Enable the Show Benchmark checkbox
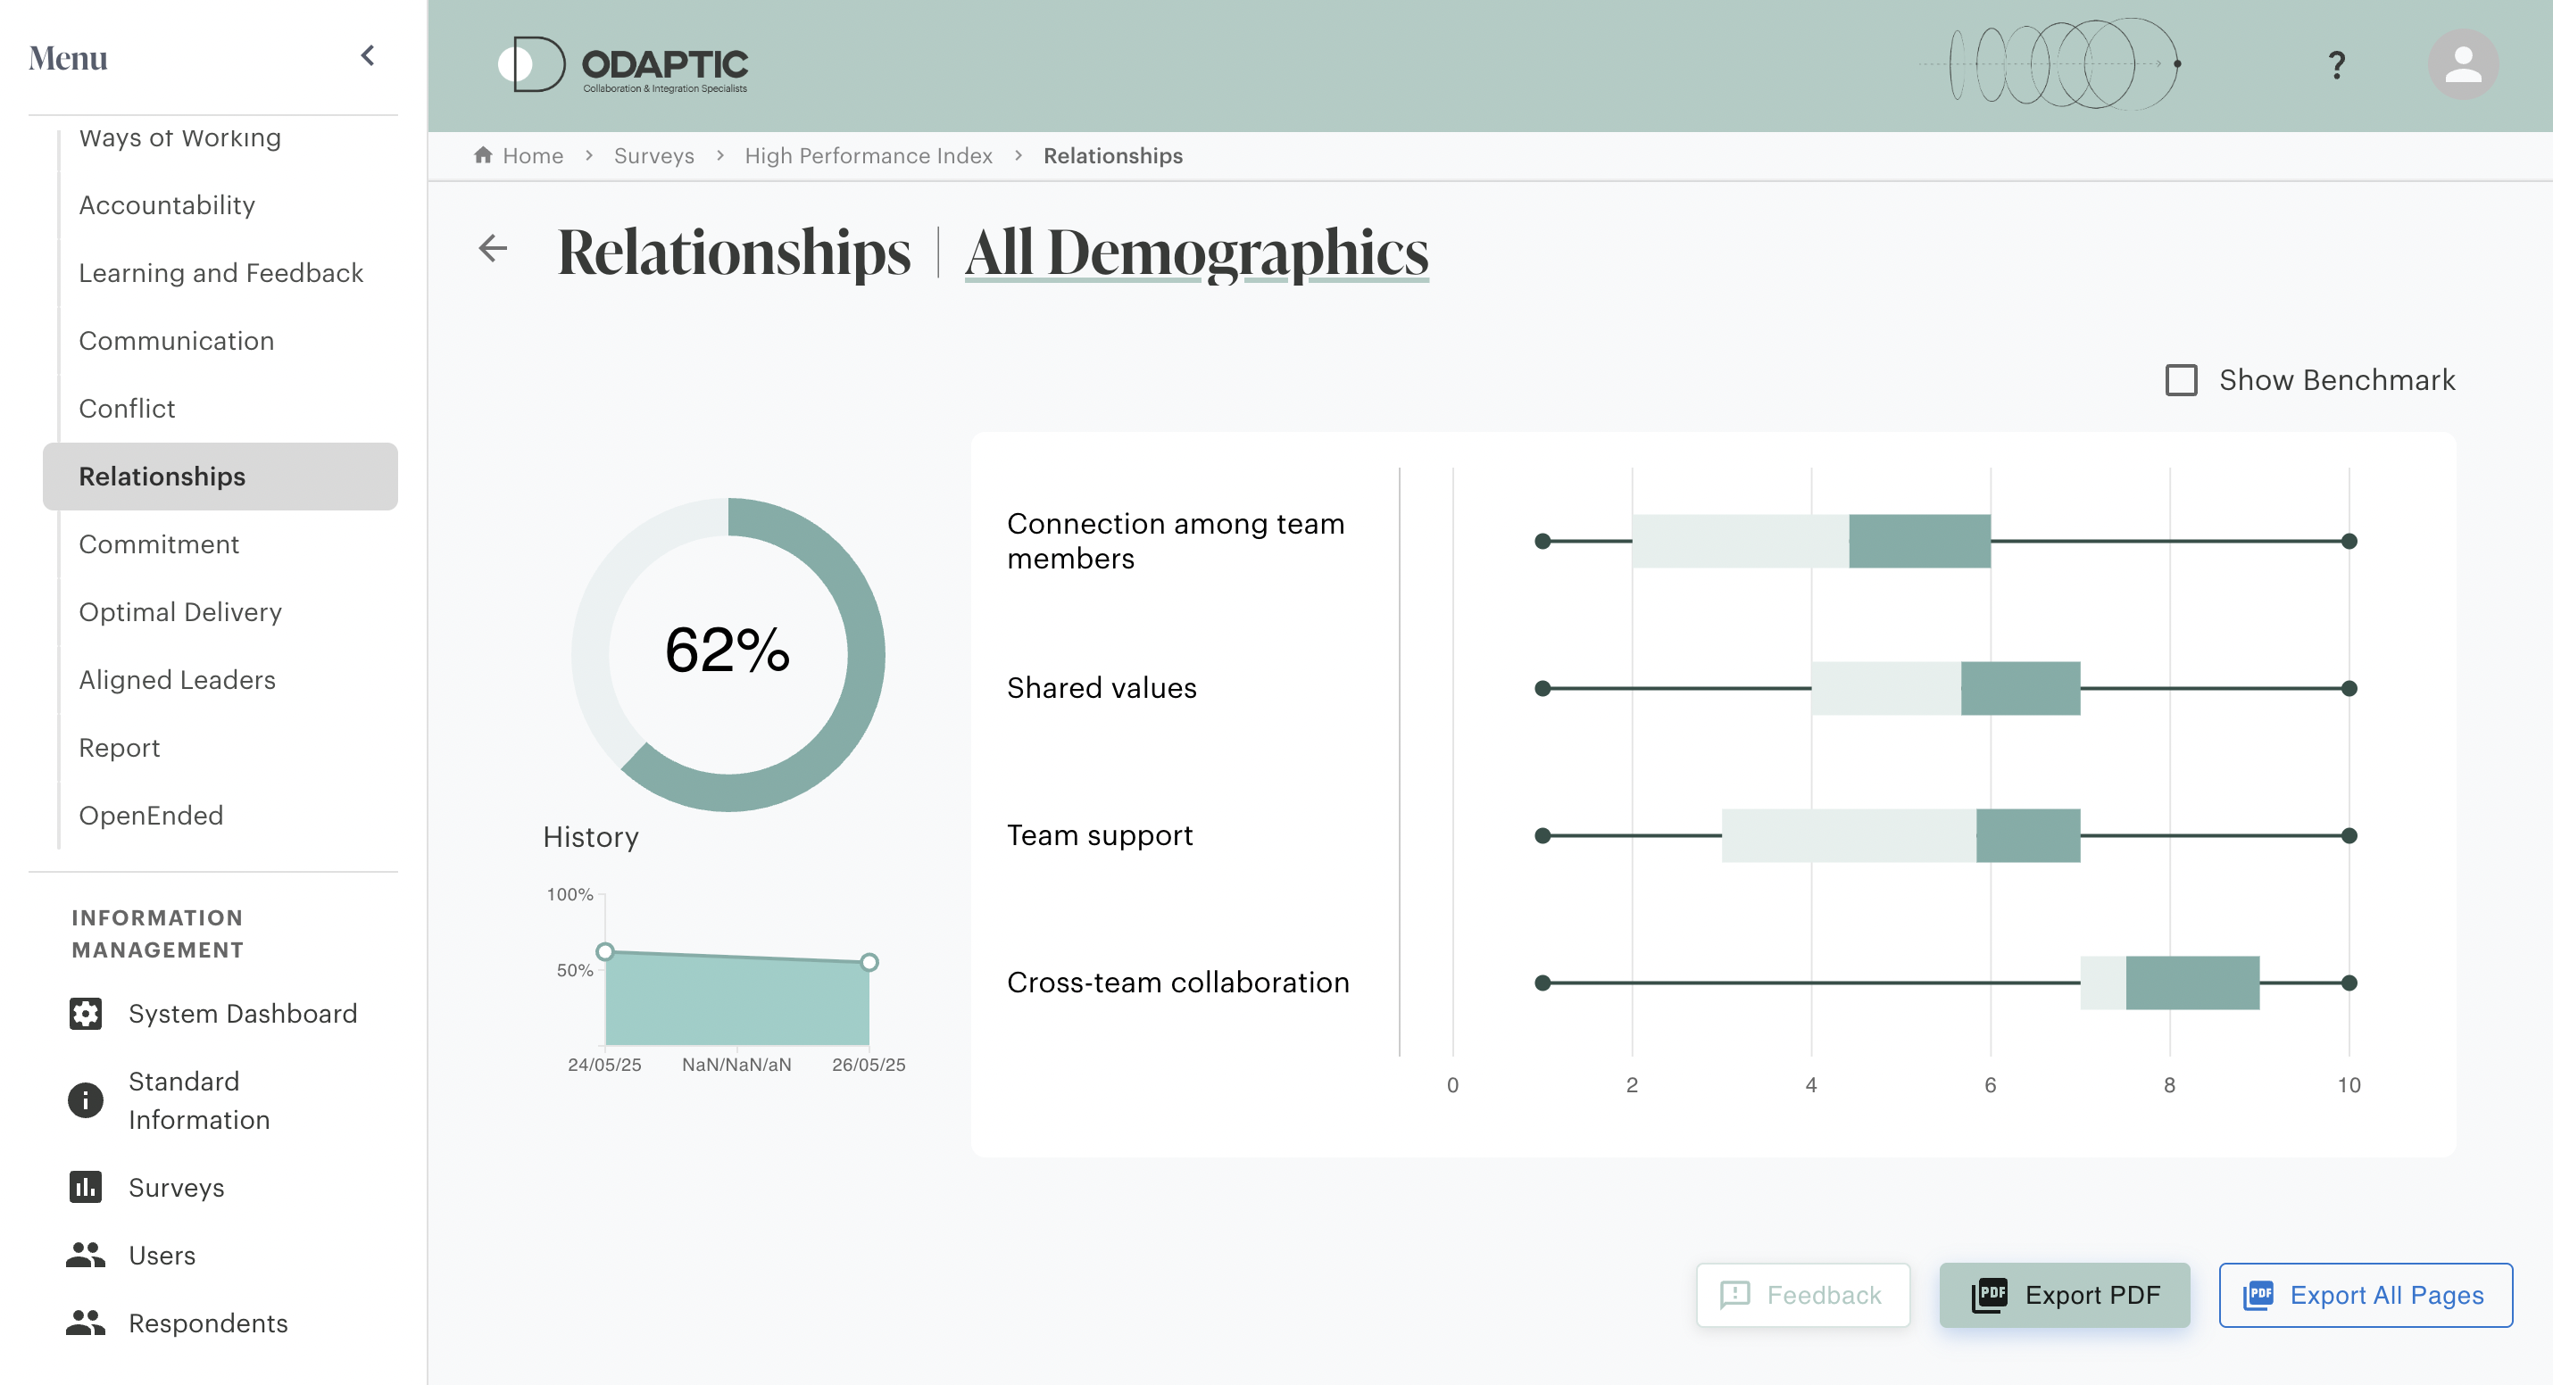The width and height of the screenshot is (2553, 1385). point(2181,380)
